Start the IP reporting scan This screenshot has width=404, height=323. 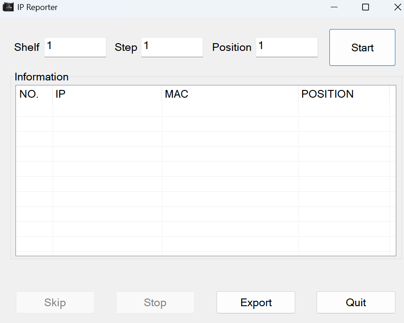(362, 48)
